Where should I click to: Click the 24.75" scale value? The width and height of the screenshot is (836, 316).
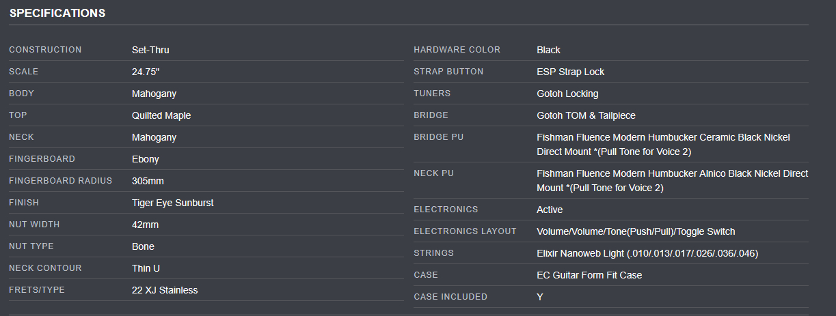click(x=146, y=72)
